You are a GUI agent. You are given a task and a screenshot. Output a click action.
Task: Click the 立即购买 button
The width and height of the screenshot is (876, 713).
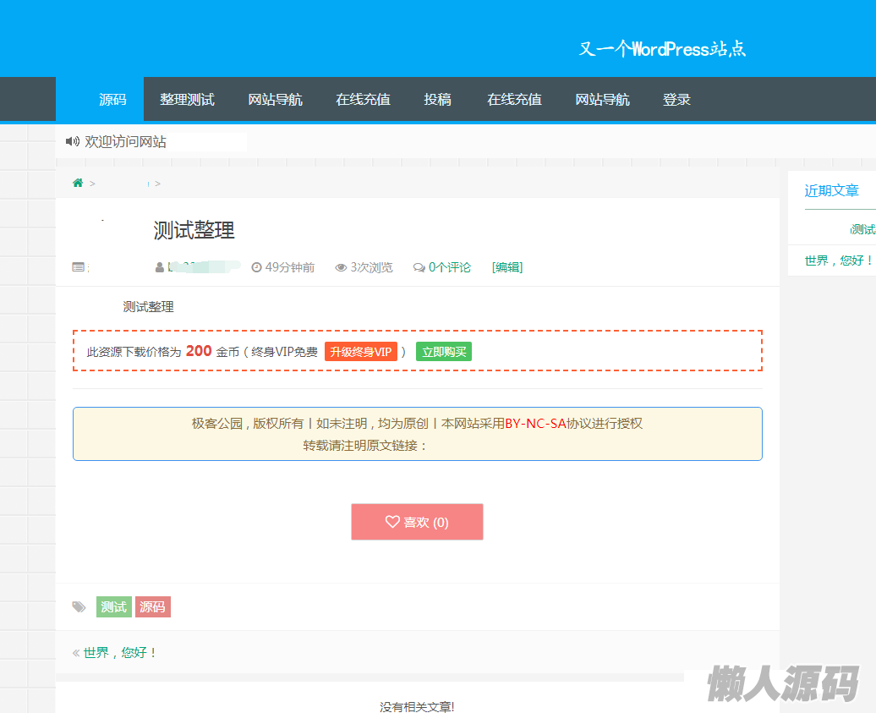point(444,352)
